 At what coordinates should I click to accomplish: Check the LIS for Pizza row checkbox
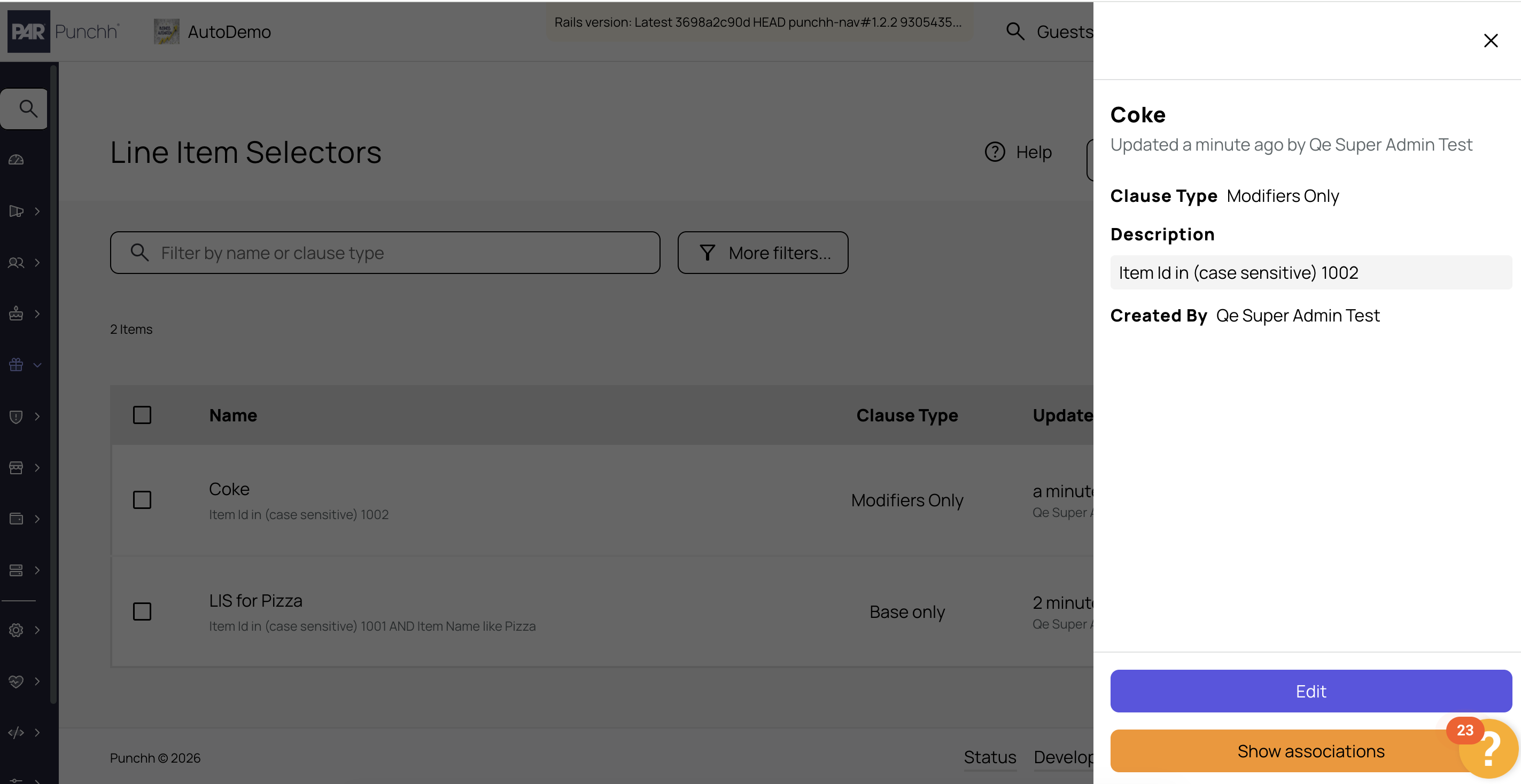coord(142,611)
